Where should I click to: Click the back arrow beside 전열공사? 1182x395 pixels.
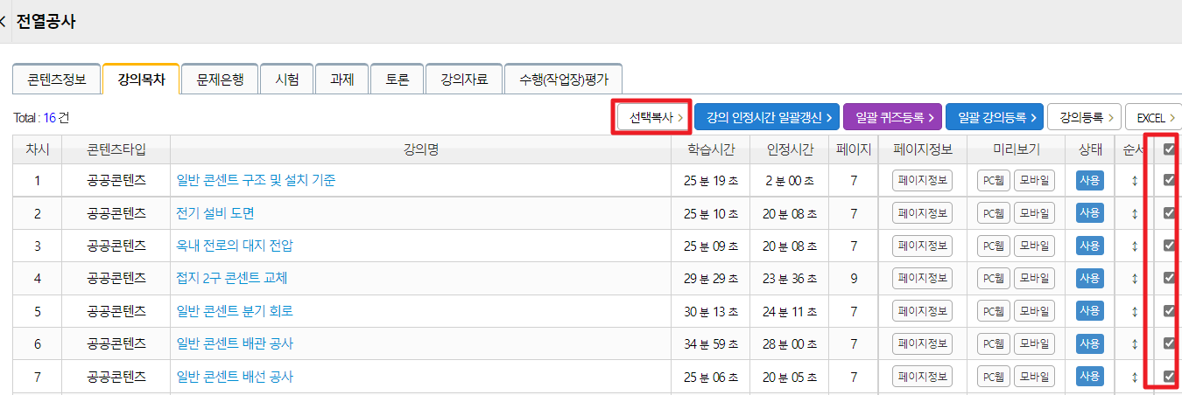4,22
